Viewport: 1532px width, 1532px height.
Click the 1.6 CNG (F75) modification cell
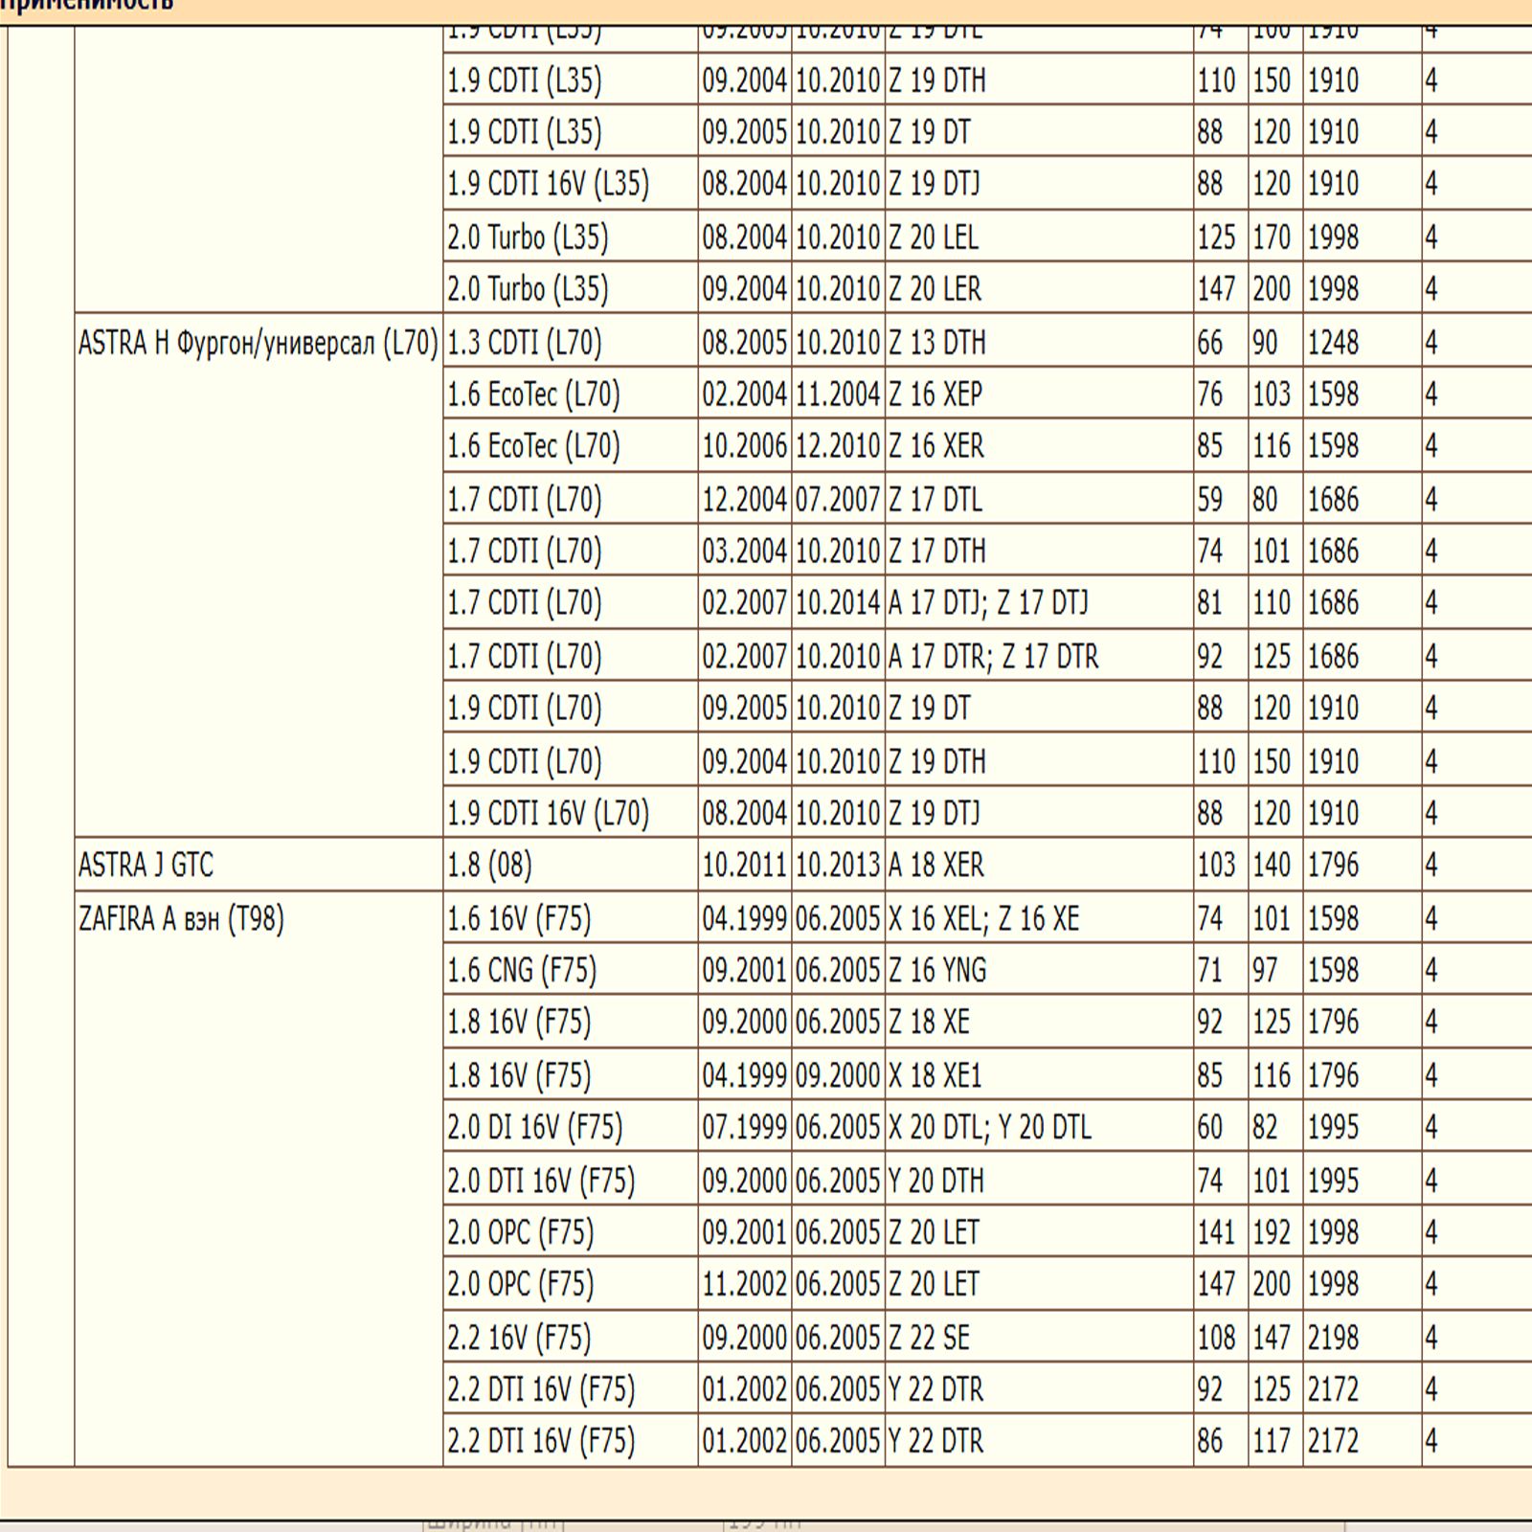tap(521, 971)
